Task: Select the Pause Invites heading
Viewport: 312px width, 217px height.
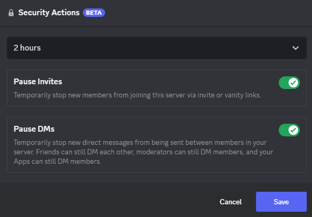Action: pos(38,82)
